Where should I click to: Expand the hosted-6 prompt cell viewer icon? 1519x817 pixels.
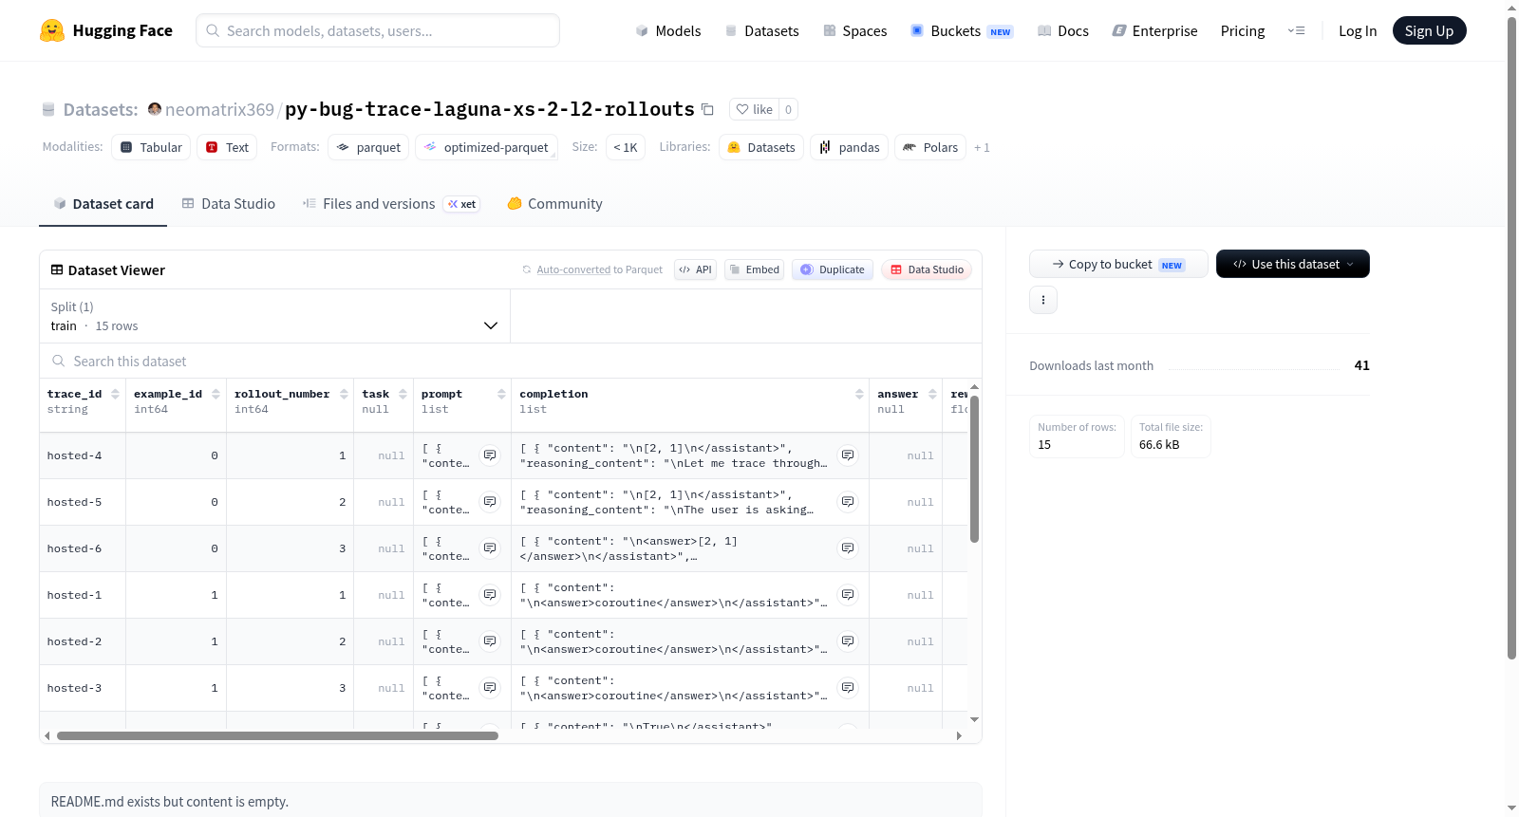coord(490,548)
